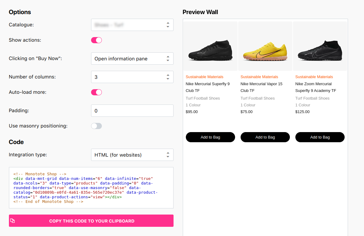Add Nike Mercurial Vapor 15 to bag
Image resolution: width=364 pixels, height=236 pixels.
(265, 137)
